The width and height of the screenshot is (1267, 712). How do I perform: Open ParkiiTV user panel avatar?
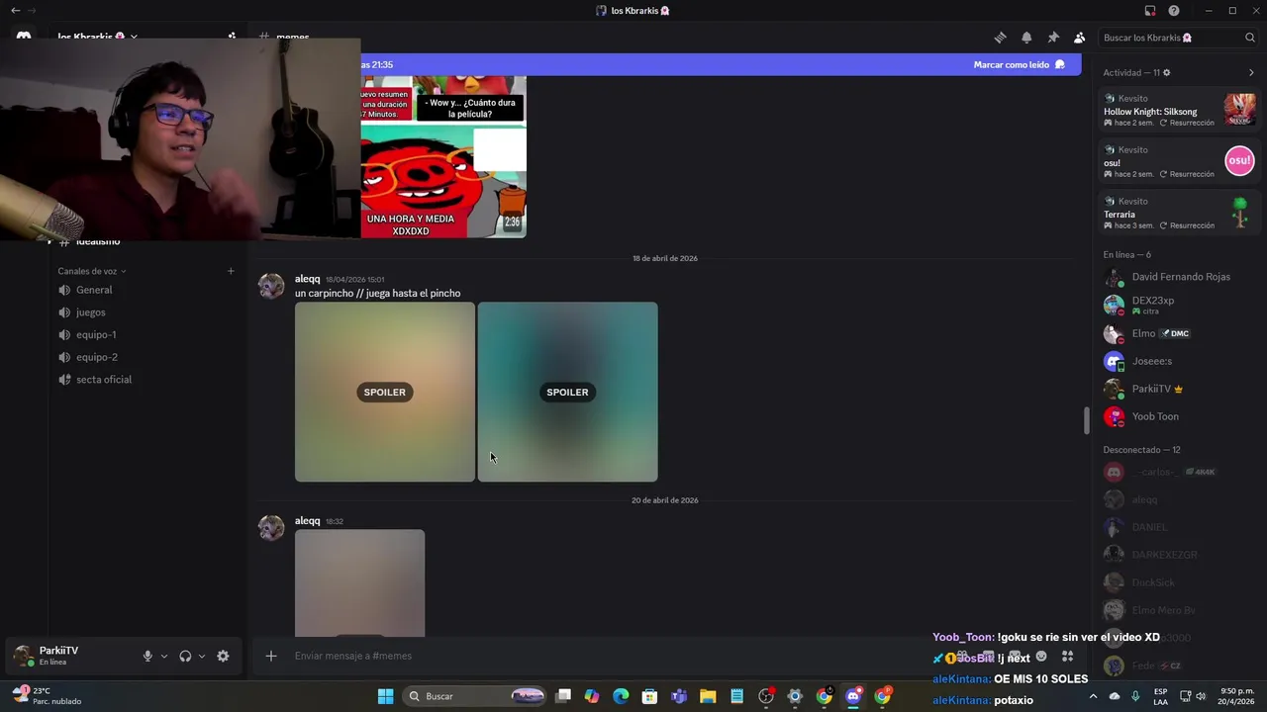[x=23, y=656]
